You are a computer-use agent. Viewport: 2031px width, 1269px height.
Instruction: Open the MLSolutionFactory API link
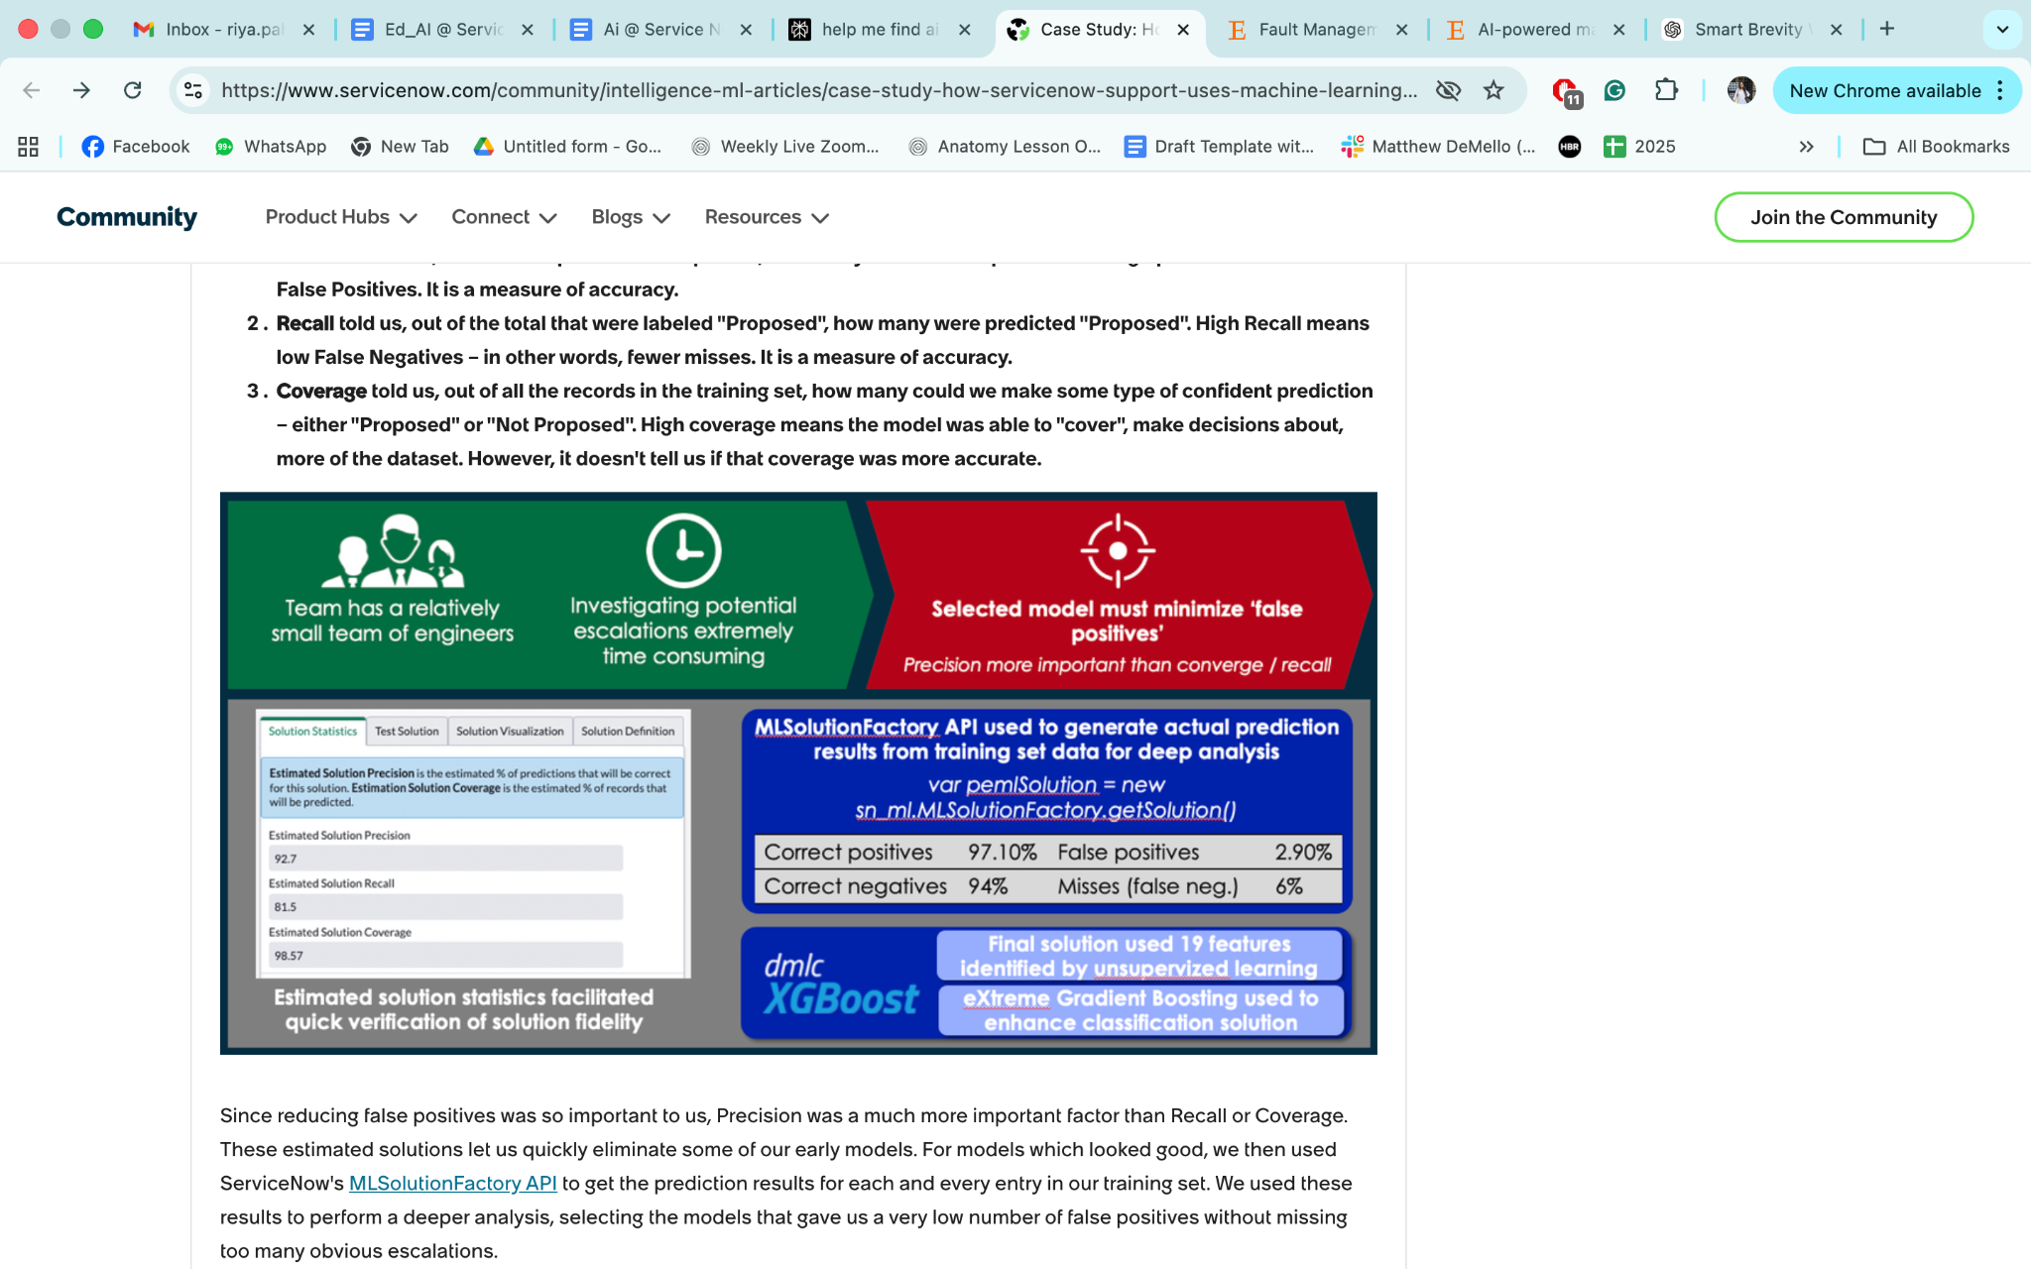click(x=452, y=1183)
